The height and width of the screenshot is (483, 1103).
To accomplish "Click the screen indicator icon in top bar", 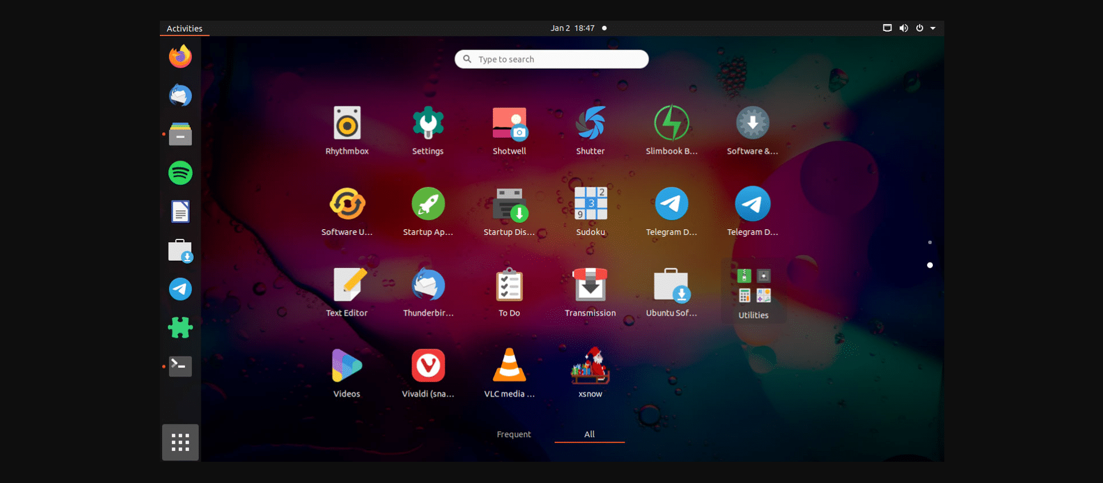I will click(887, 28).
